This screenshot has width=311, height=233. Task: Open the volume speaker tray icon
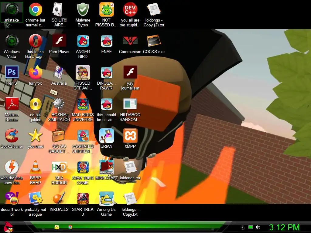tap(258, 227)
